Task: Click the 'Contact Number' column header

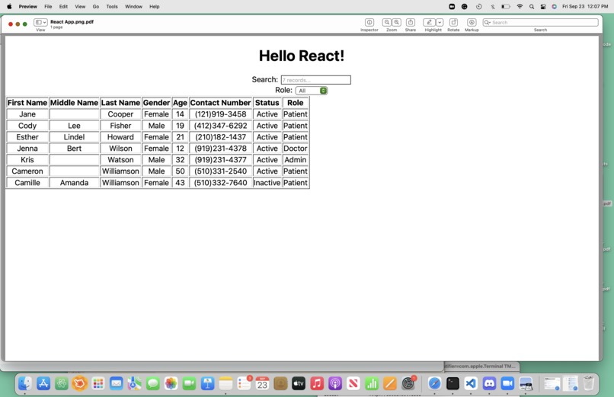Action: (x=220, y=103)
